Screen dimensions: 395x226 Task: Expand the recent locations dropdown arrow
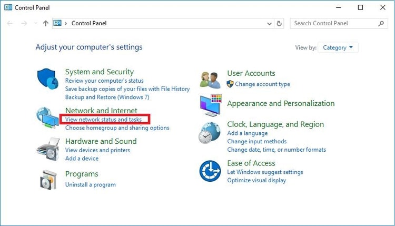coord(36,23)
